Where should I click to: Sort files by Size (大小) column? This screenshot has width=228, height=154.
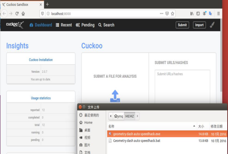203,126
